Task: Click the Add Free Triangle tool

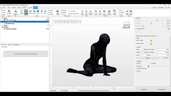Action: [x=90, y=13]
